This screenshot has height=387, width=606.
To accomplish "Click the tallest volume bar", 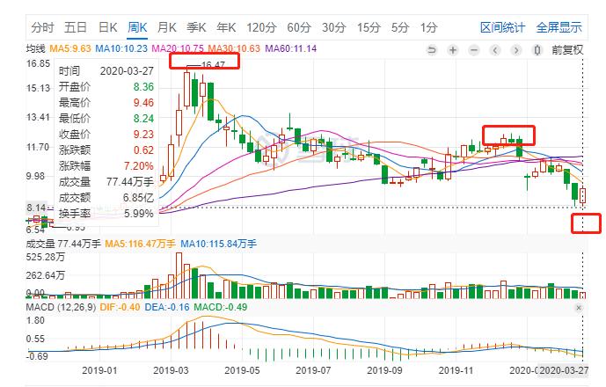I will pyautogui.click(x=179, y=275).
